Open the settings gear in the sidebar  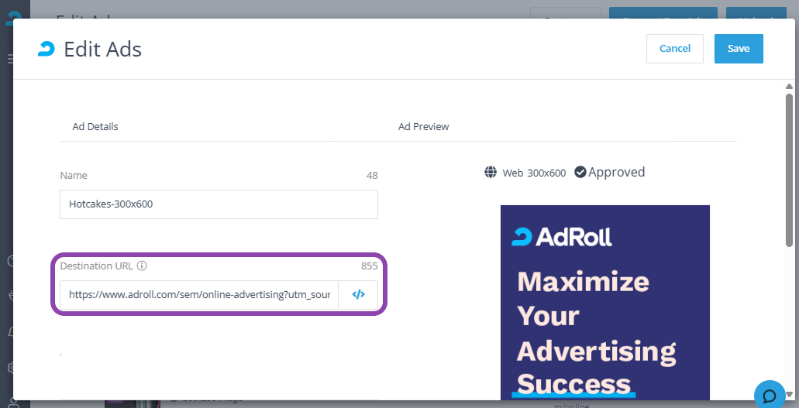pos(11,367)
